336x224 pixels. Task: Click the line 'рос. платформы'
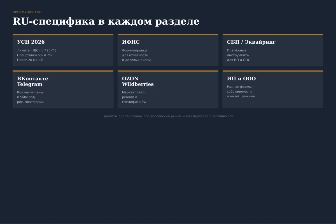pos(31,102)
